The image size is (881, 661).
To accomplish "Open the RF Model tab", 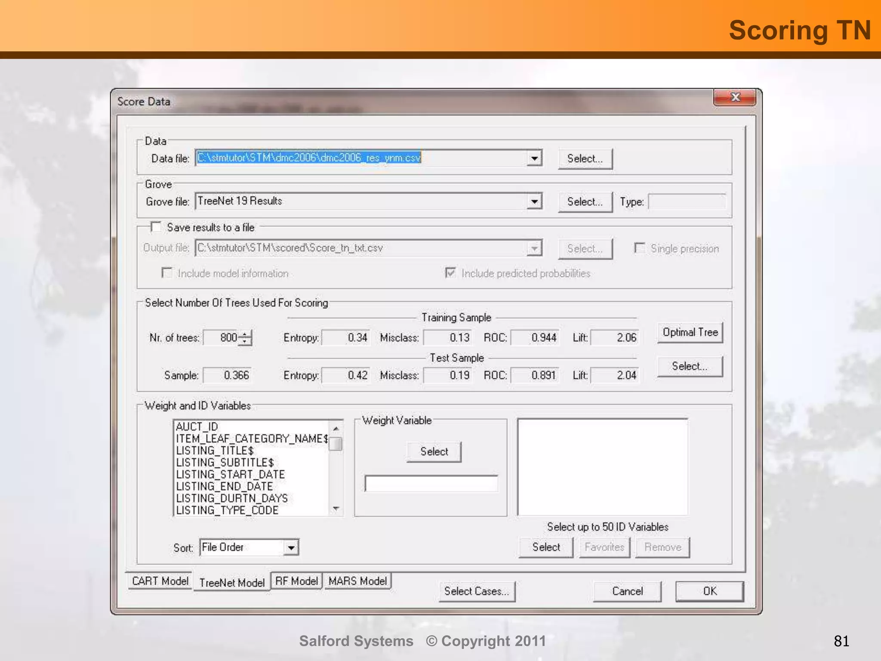I will pyautogui.click(x=296, y=581).
